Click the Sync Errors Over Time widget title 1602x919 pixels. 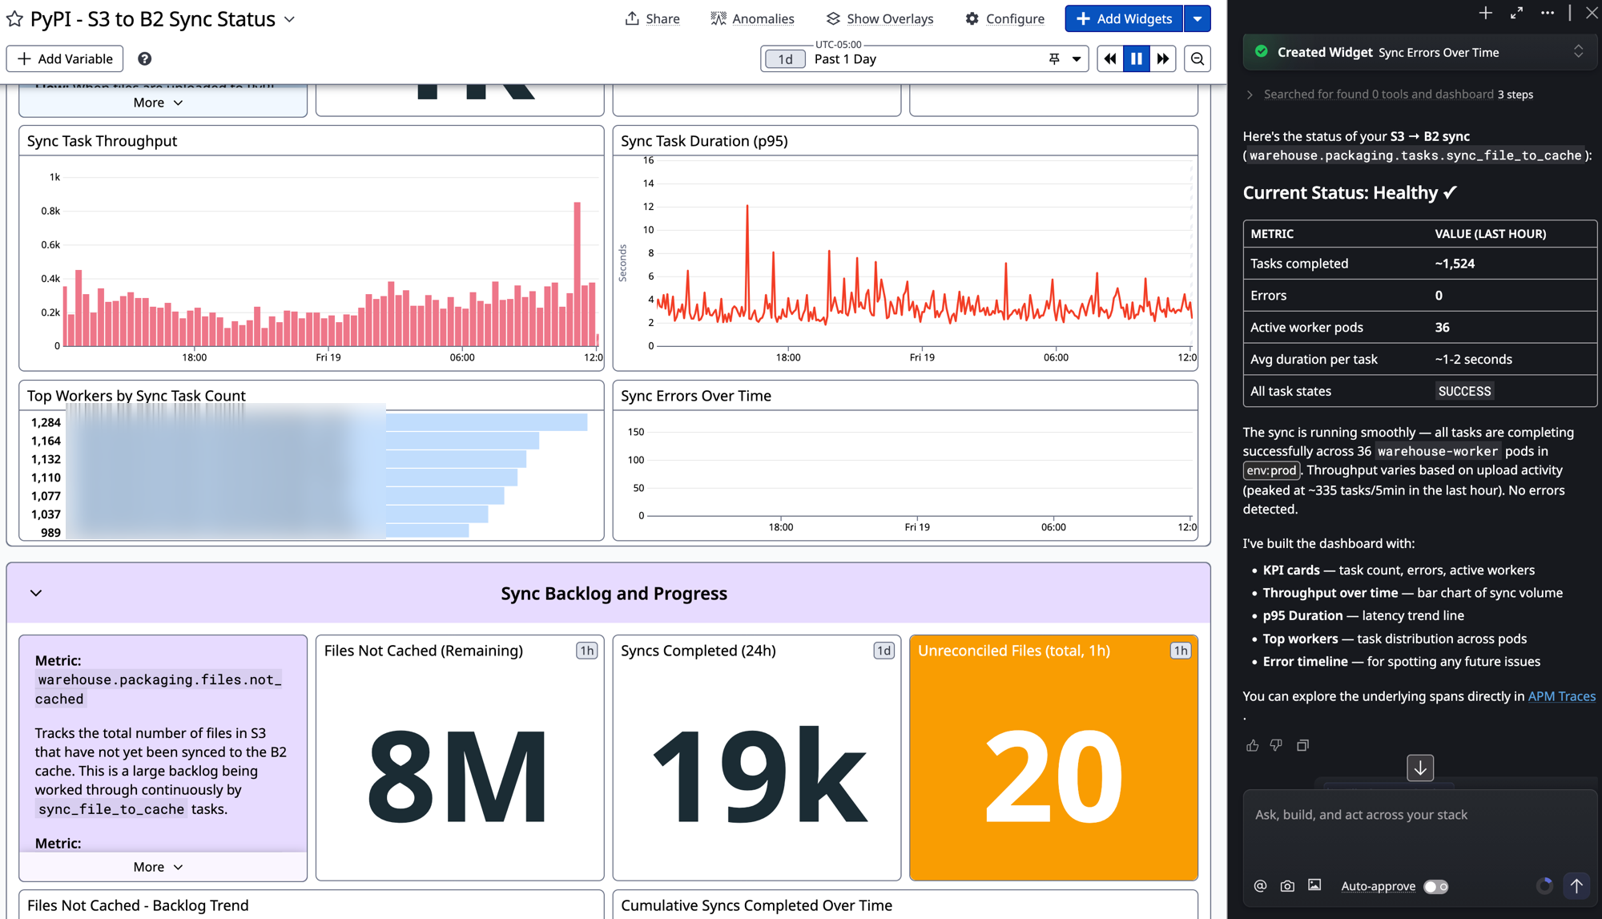(696, 396)
